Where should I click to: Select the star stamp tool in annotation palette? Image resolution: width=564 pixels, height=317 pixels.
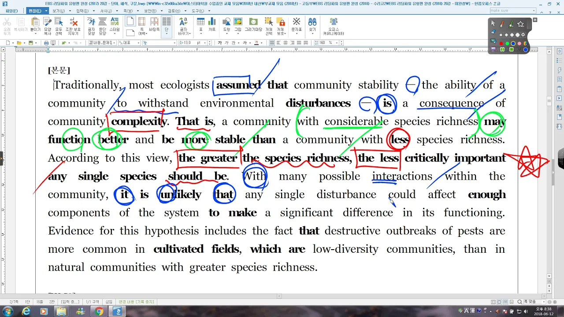coord(521,24)
